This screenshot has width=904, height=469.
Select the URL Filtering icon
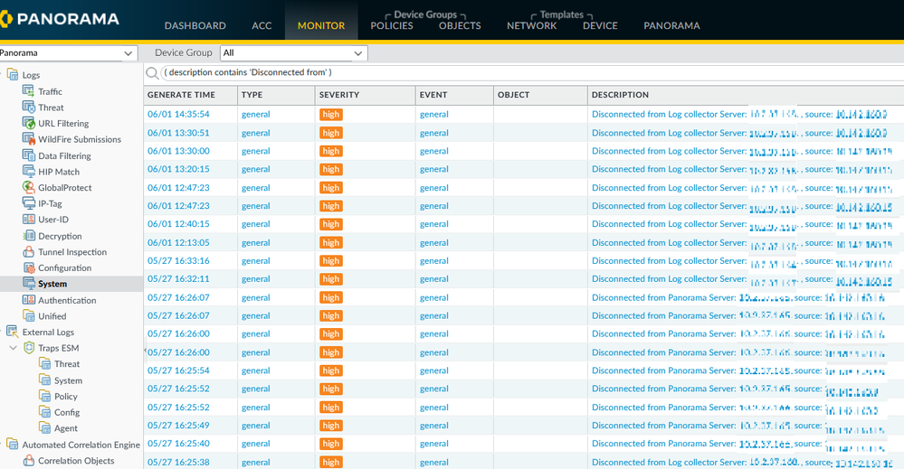(29, 124)
